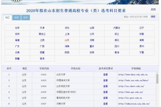Click 查看 in the 山东科技大学 row
Screen dimensions: 161x107
(105, 86)
